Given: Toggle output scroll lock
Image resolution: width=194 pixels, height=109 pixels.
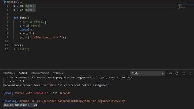Looking at the screenshot, I should pyautogui.click(x=177, y=73).
